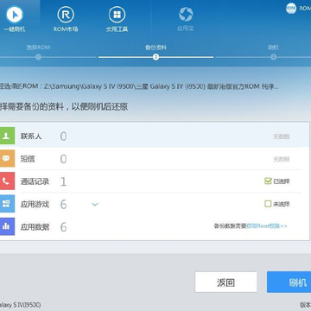Go to the 选择ROM step

pyautogui.click(x=38, y=57)
